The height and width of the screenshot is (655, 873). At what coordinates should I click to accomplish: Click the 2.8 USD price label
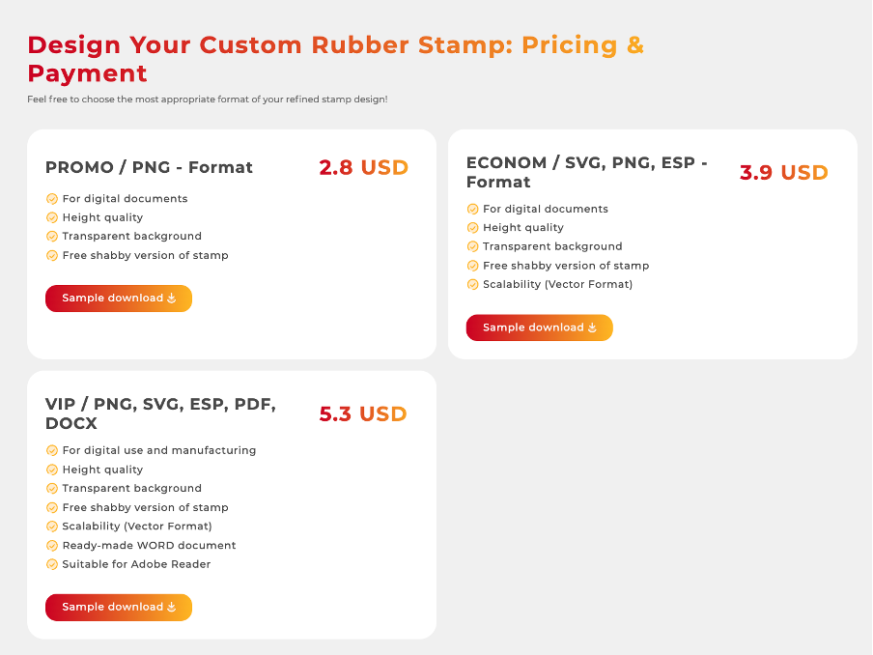point(363,167)
